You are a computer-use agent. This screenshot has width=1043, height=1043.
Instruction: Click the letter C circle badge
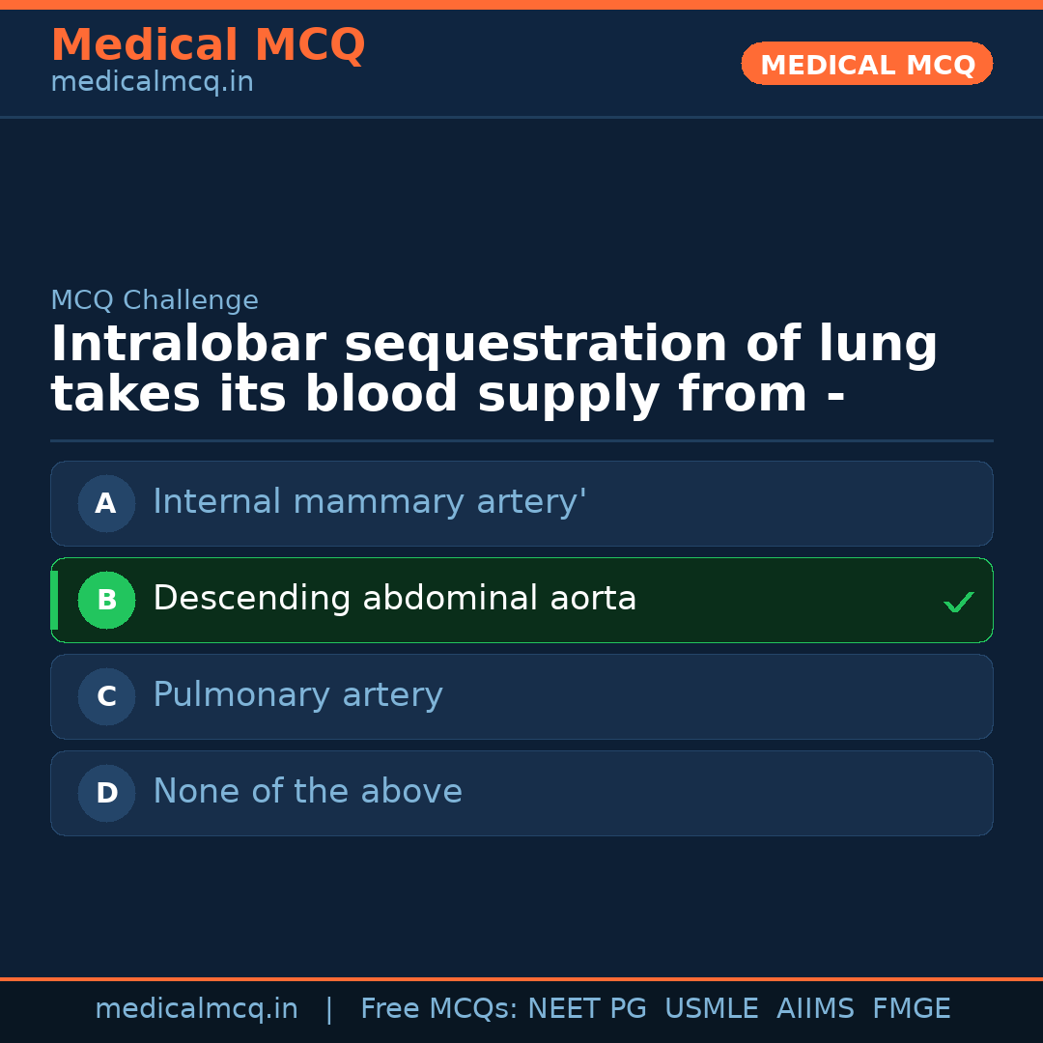(x=106, y=696)
